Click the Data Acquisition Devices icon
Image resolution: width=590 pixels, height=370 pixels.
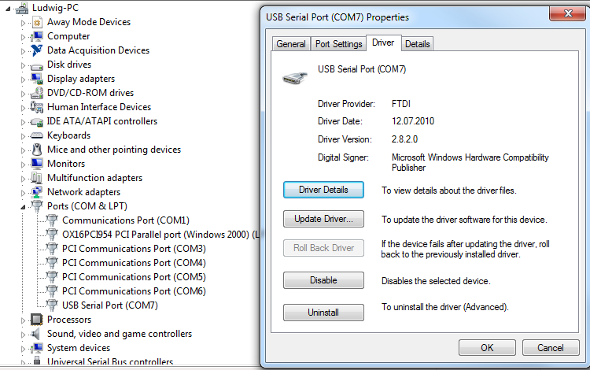pos(36,50)
